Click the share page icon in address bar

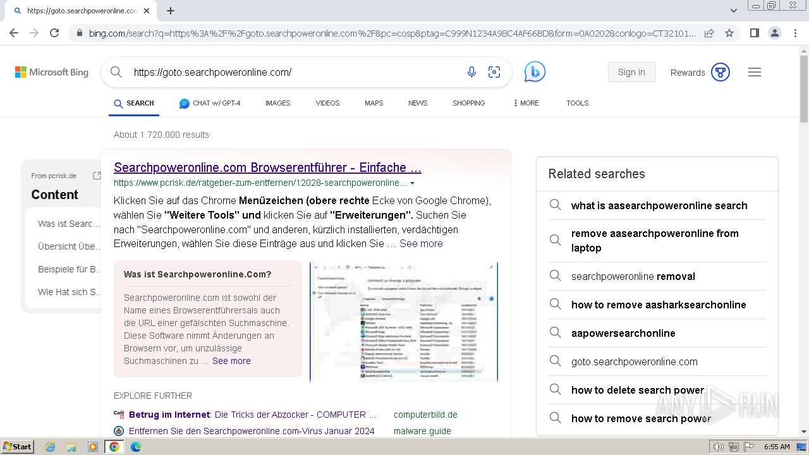[x=709, y=33]
